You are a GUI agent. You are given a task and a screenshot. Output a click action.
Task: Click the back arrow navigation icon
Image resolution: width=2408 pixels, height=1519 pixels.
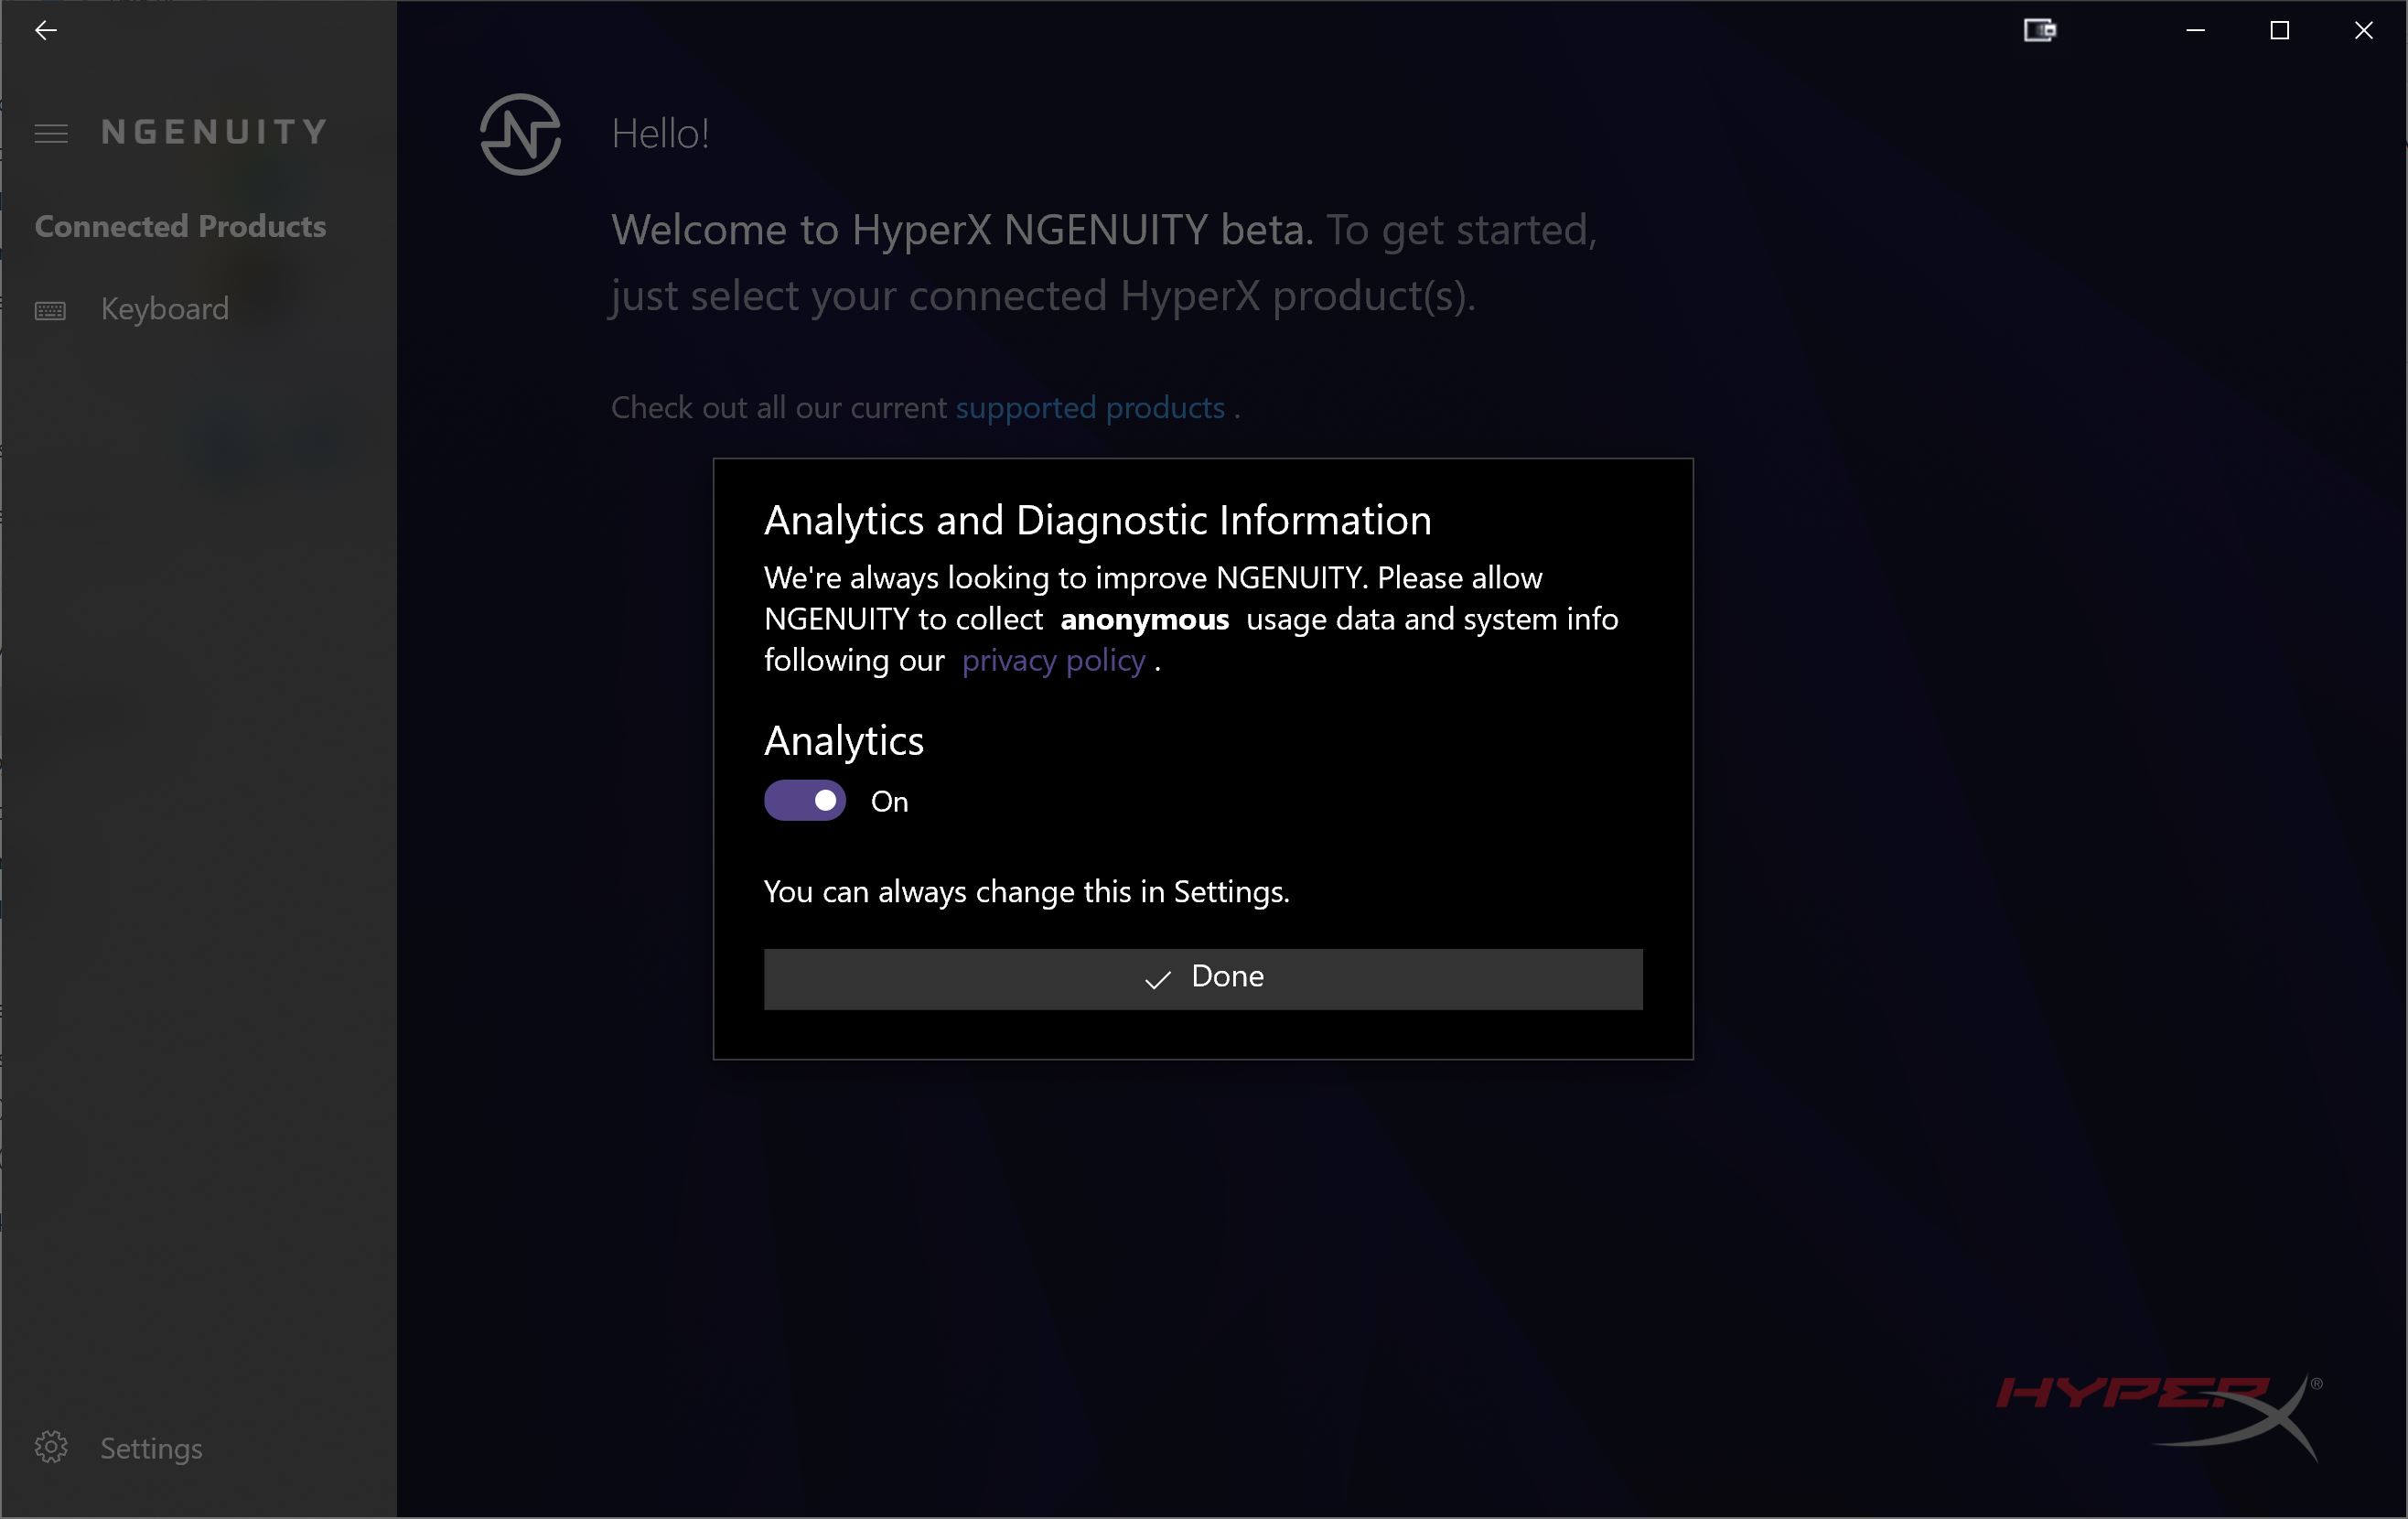click(x=46, y=30)
